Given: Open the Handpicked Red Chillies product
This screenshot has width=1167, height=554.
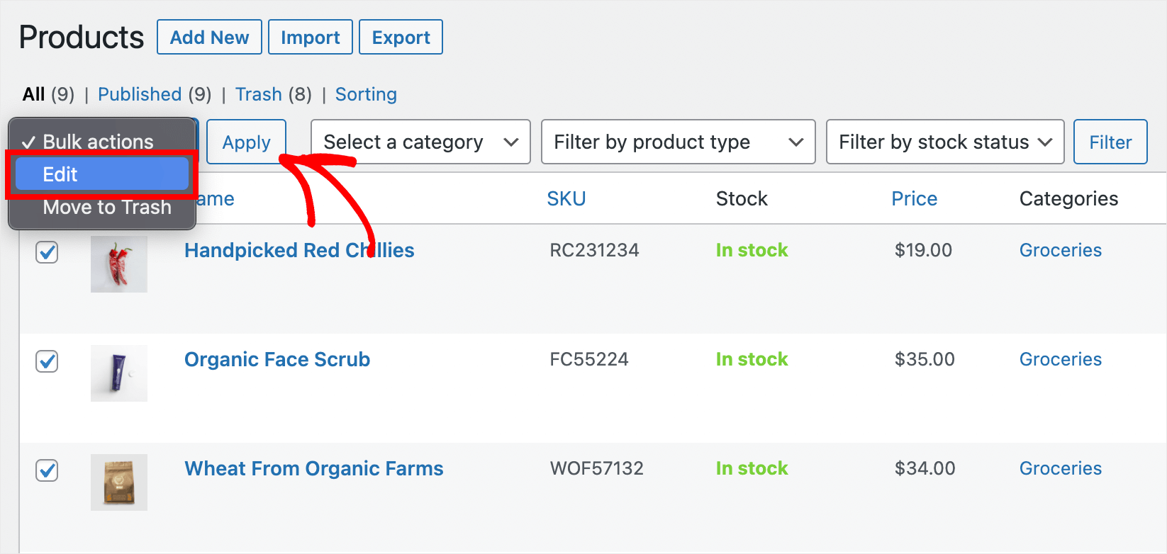Looking at the screenshot, I should pyautogui.click(x=299, y=250).
